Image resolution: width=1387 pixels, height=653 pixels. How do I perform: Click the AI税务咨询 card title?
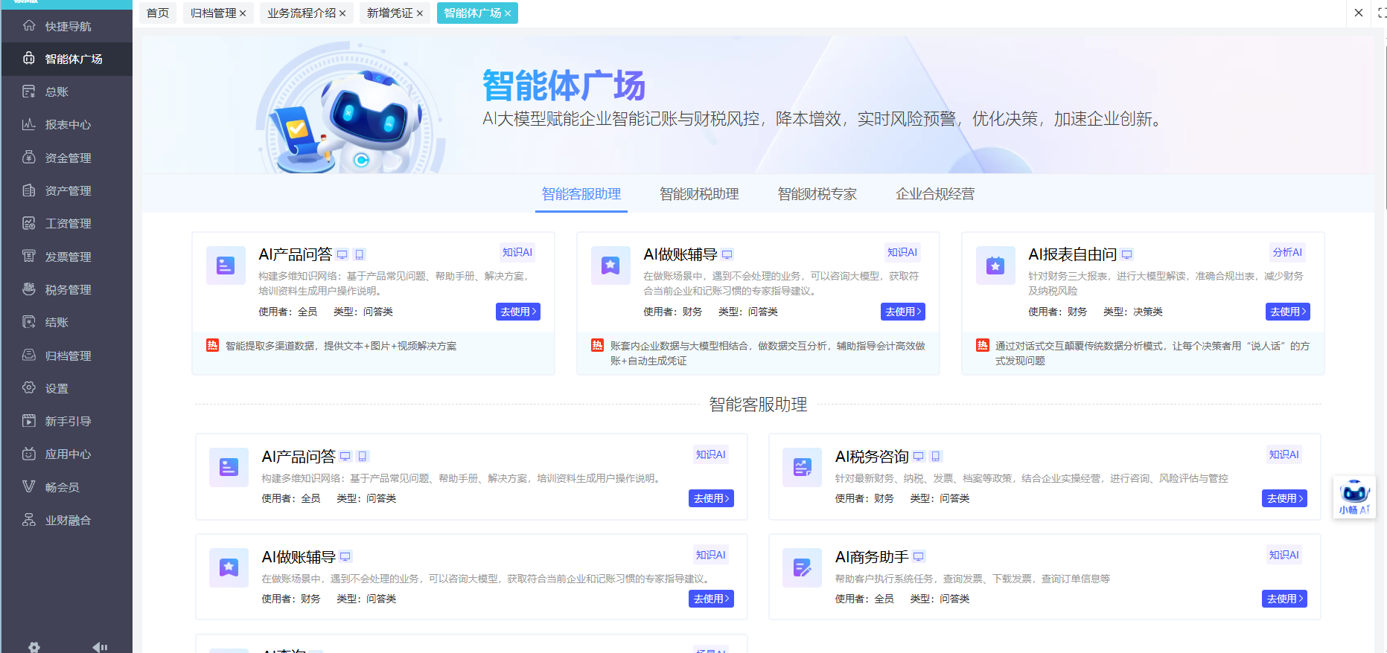[872, 456]
